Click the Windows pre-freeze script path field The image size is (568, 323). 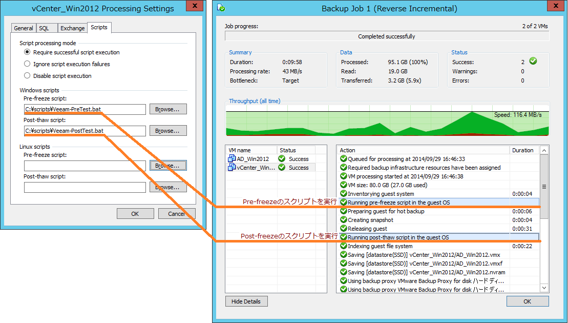(85, 109)
